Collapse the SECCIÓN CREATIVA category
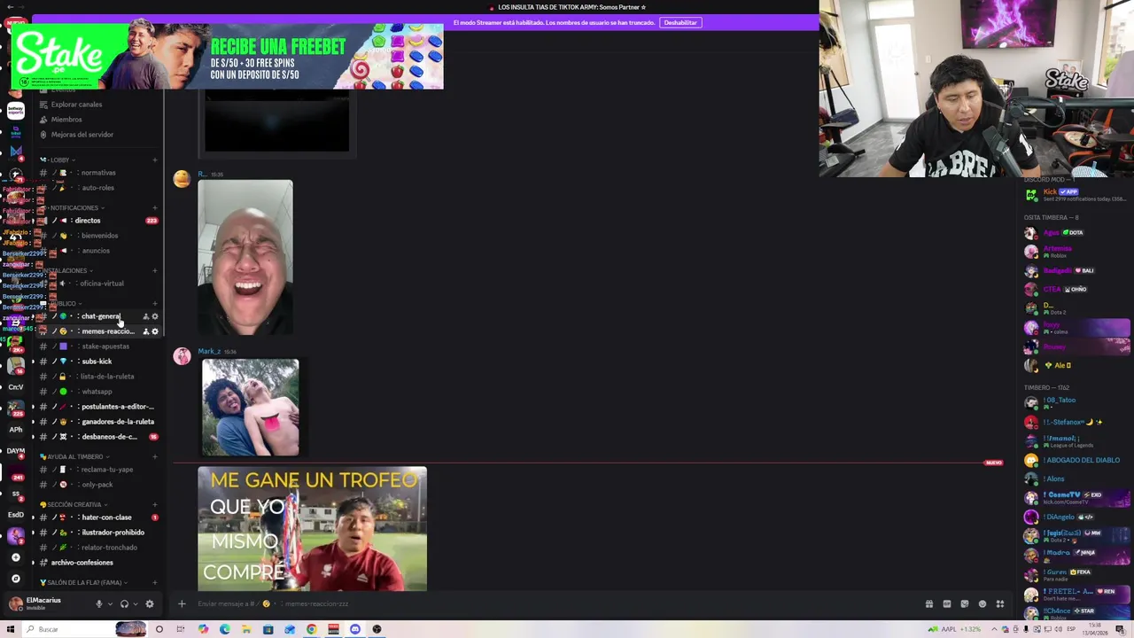This screenshot has height=638, width=1134. [x=74, y=504]
